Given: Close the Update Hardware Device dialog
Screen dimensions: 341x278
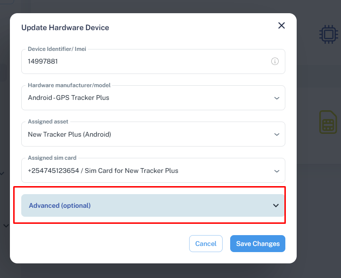Looking at the screenshot, I should coord(282,25).
